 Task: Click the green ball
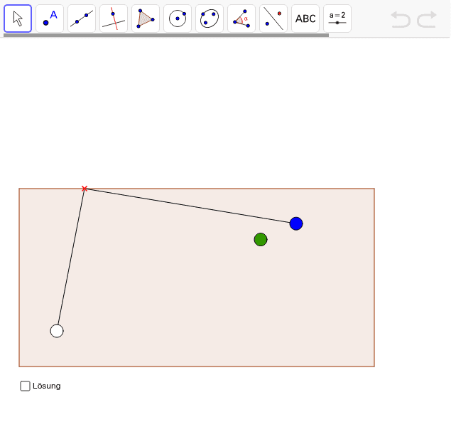coord(261,239)
